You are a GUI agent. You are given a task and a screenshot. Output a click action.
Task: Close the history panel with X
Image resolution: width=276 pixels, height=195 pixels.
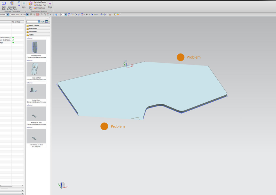pos(49,18)
